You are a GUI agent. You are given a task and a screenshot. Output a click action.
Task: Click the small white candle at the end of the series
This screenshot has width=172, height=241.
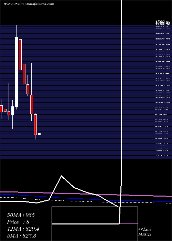(x=39, y=134)
